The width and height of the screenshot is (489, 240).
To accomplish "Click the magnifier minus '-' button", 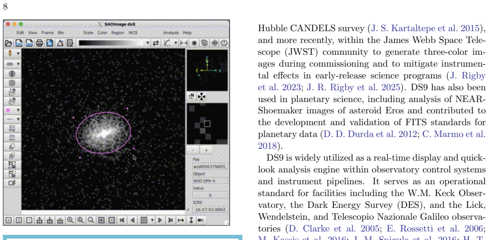I will [x=193, y=150].
